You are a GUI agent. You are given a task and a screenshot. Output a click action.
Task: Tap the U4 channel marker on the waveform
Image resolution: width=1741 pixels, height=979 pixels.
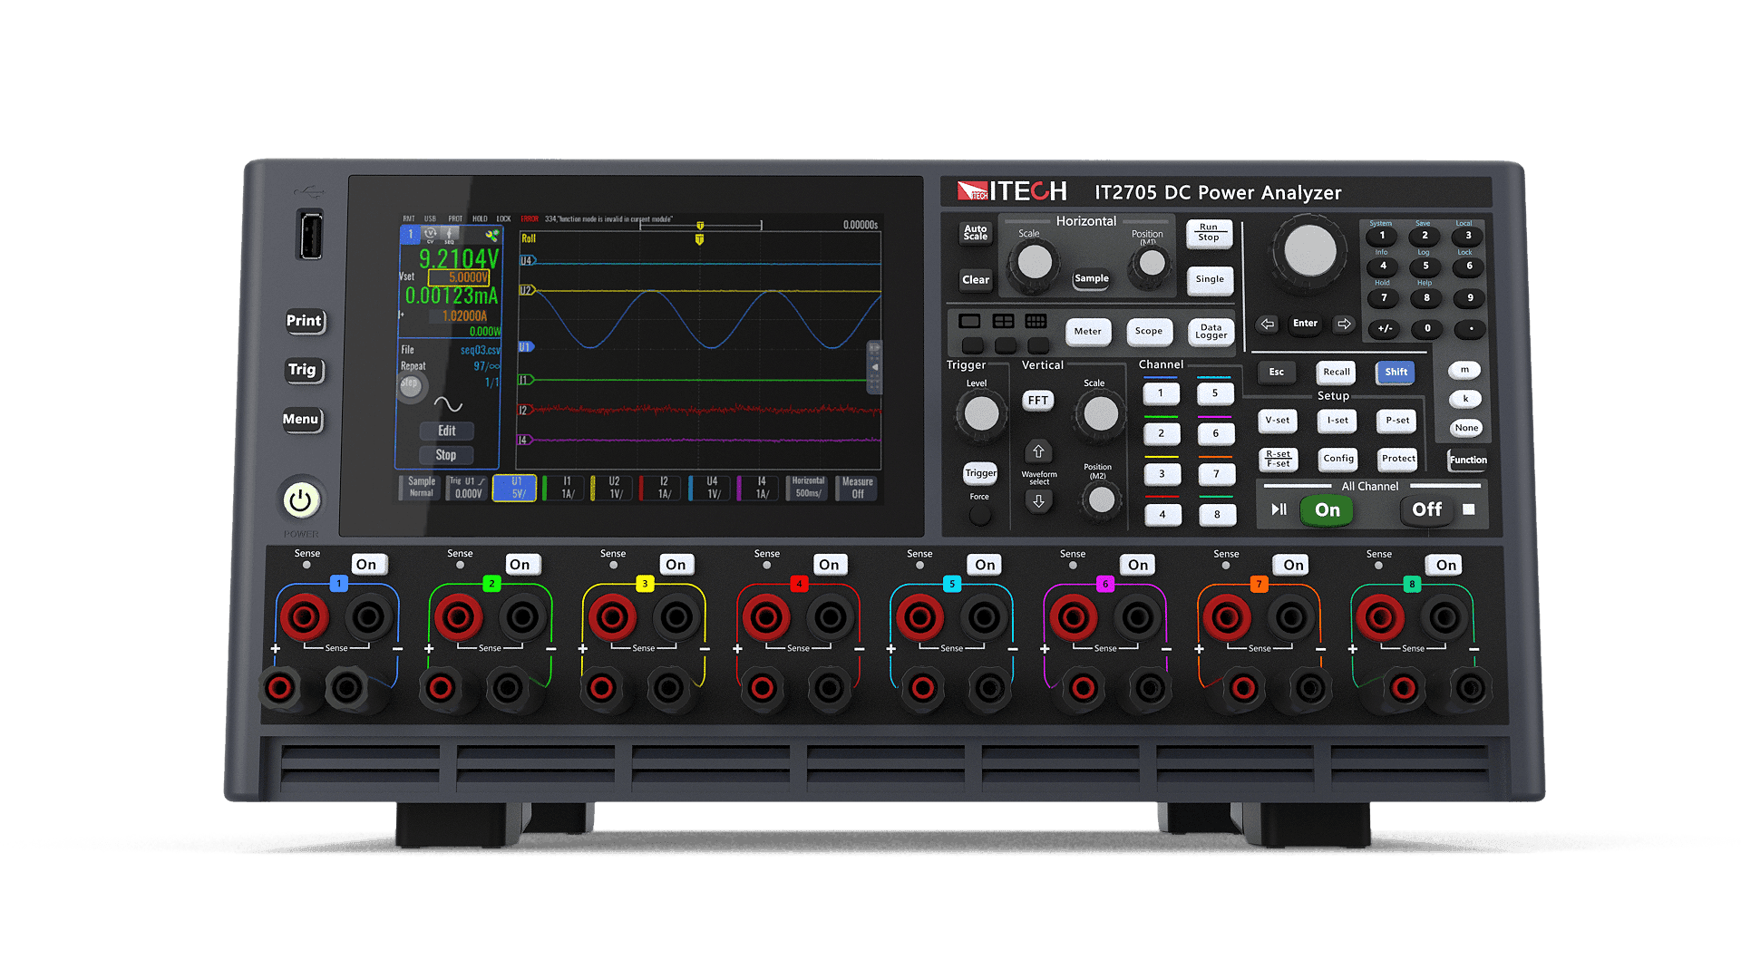[x=527, y=261]
